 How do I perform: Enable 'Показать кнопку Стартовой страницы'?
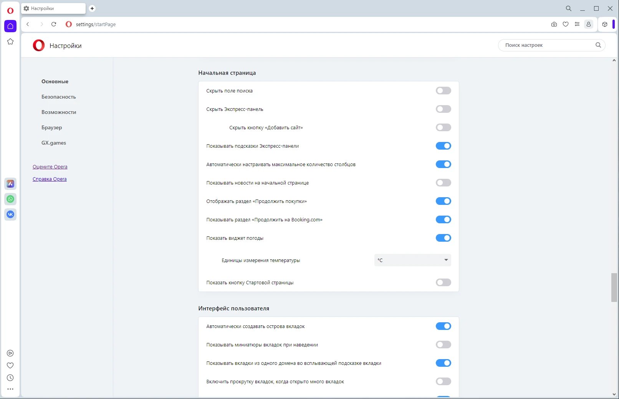(444, 282)
